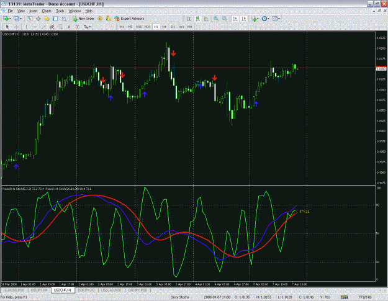Open the Templates dropdown

coord(276,19)
